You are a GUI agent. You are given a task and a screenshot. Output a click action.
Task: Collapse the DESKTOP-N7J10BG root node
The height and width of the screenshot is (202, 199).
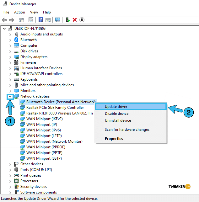click(x=4, y=29)
